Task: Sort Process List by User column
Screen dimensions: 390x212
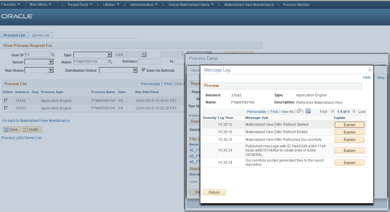Action: (122, 92)
